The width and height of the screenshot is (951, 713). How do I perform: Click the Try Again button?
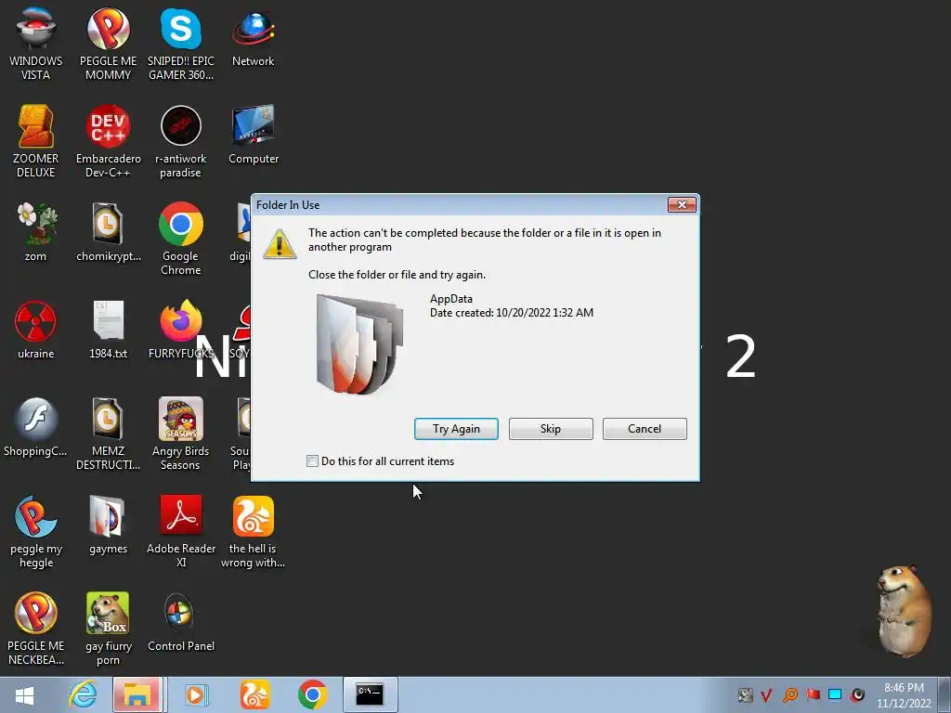pos(456,429)
